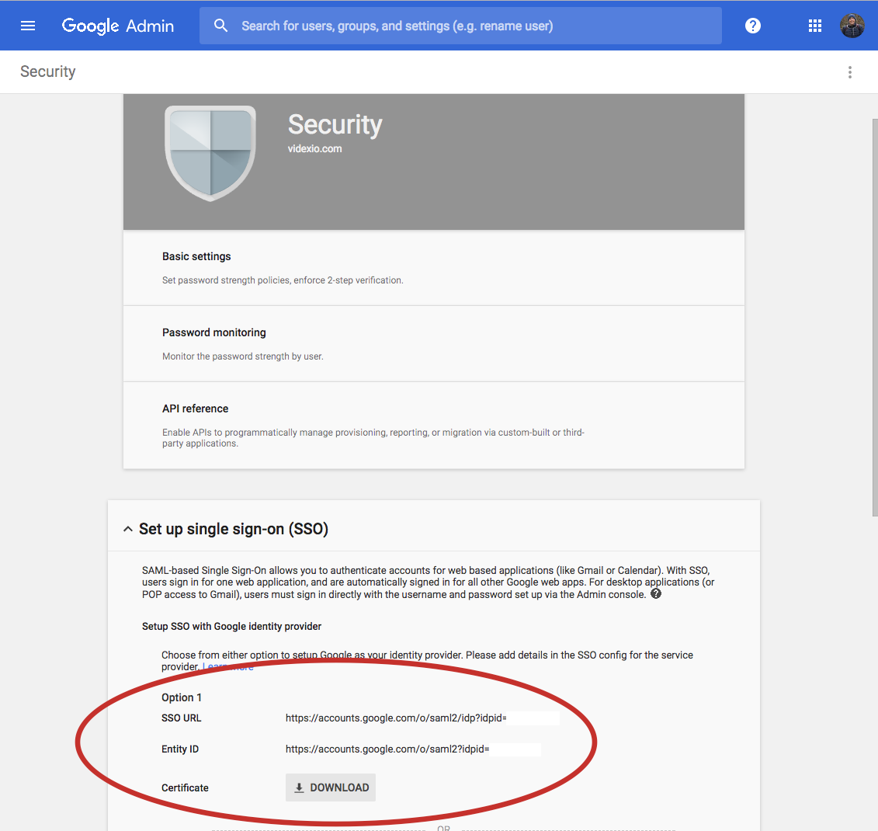Click the page vertical scrollbar

[x=875, y=317]
